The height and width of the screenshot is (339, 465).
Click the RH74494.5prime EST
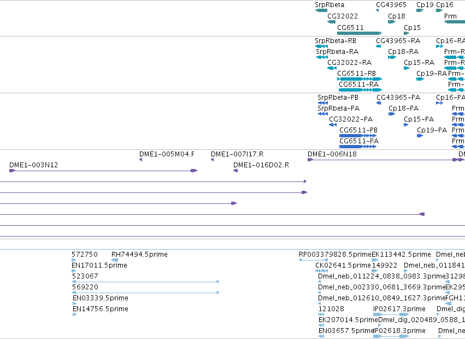(x=115, y=260)
